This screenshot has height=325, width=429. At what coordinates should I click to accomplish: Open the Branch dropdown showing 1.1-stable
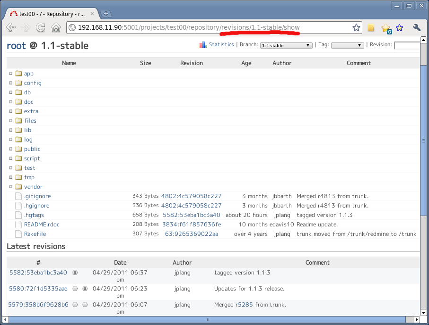[286, 45]
